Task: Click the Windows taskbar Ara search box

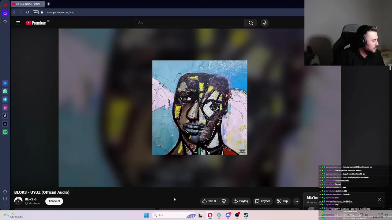Action: (174, 215)
